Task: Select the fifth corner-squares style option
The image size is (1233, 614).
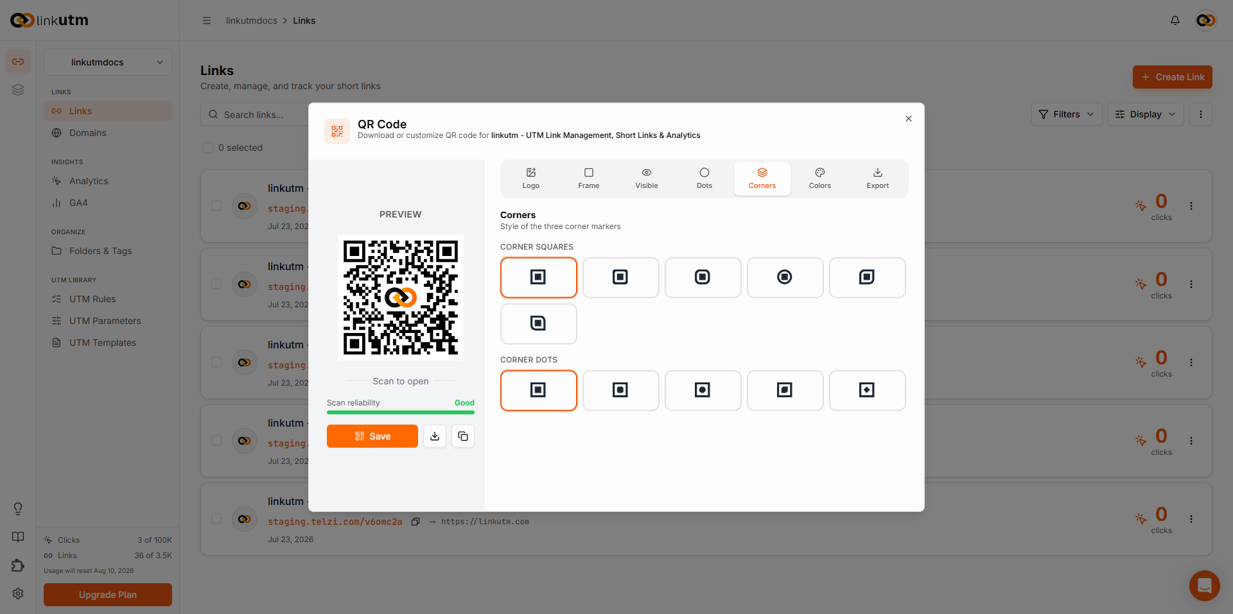Action: pyautogui.click(x=867, y=277)
